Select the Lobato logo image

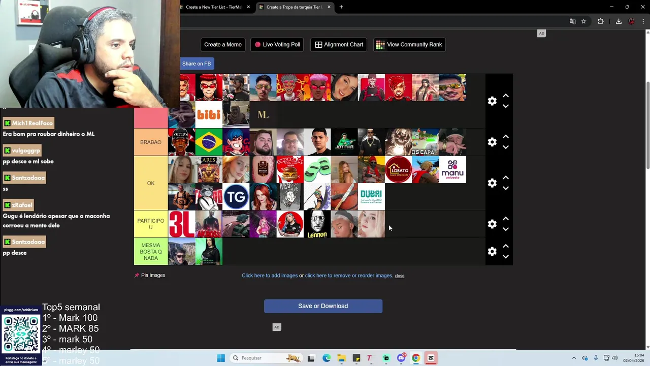(x=399, y=170)
